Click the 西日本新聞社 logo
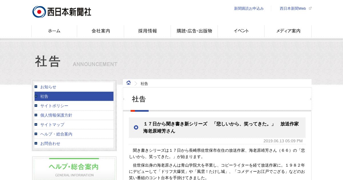Screen dimensions: 343x180 pos(62,12)
